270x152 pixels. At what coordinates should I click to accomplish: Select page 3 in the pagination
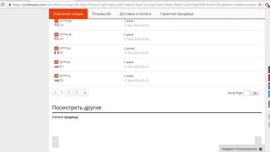77,93
